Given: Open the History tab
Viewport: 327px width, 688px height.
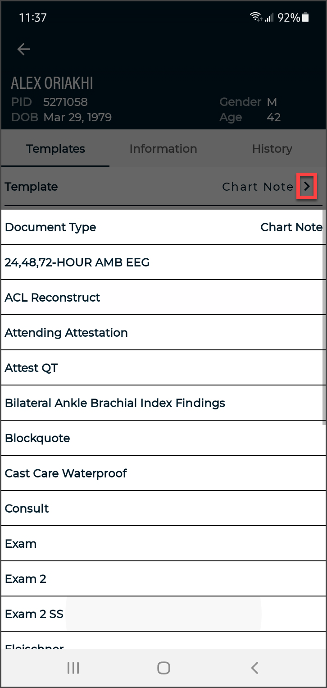Looking at the screenshot, I should click(272, 149).
